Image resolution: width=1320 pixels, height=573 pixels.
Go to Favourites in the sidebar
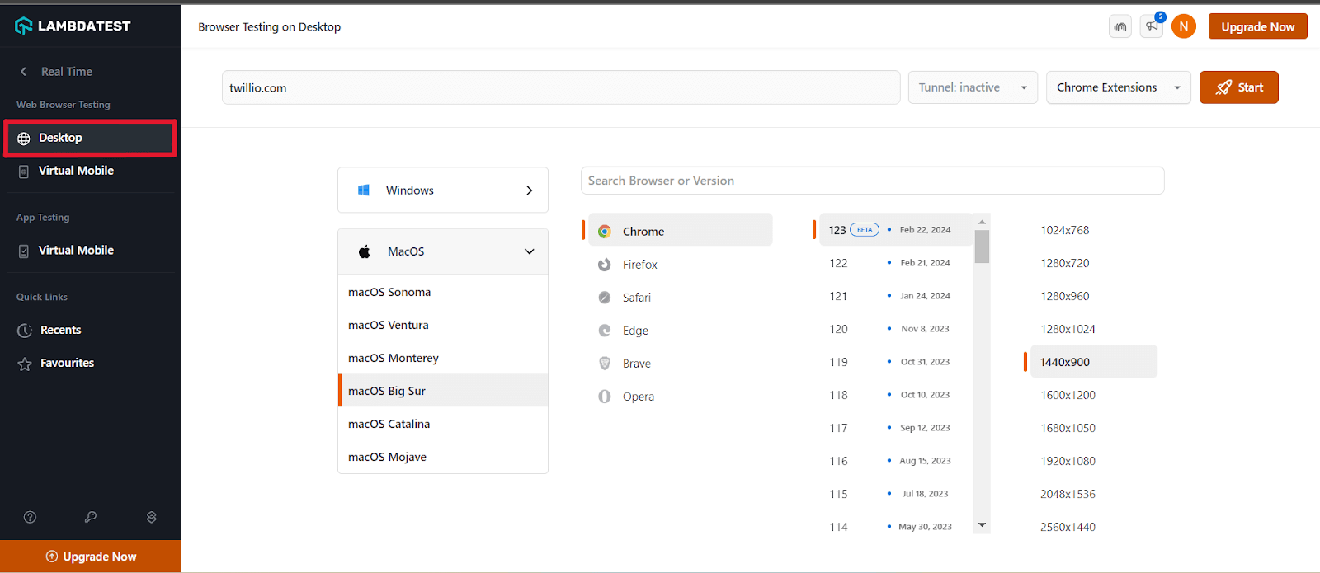tap(67, 363)
